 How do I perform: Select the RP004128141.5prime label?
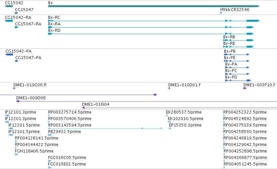tap(36, 138)
